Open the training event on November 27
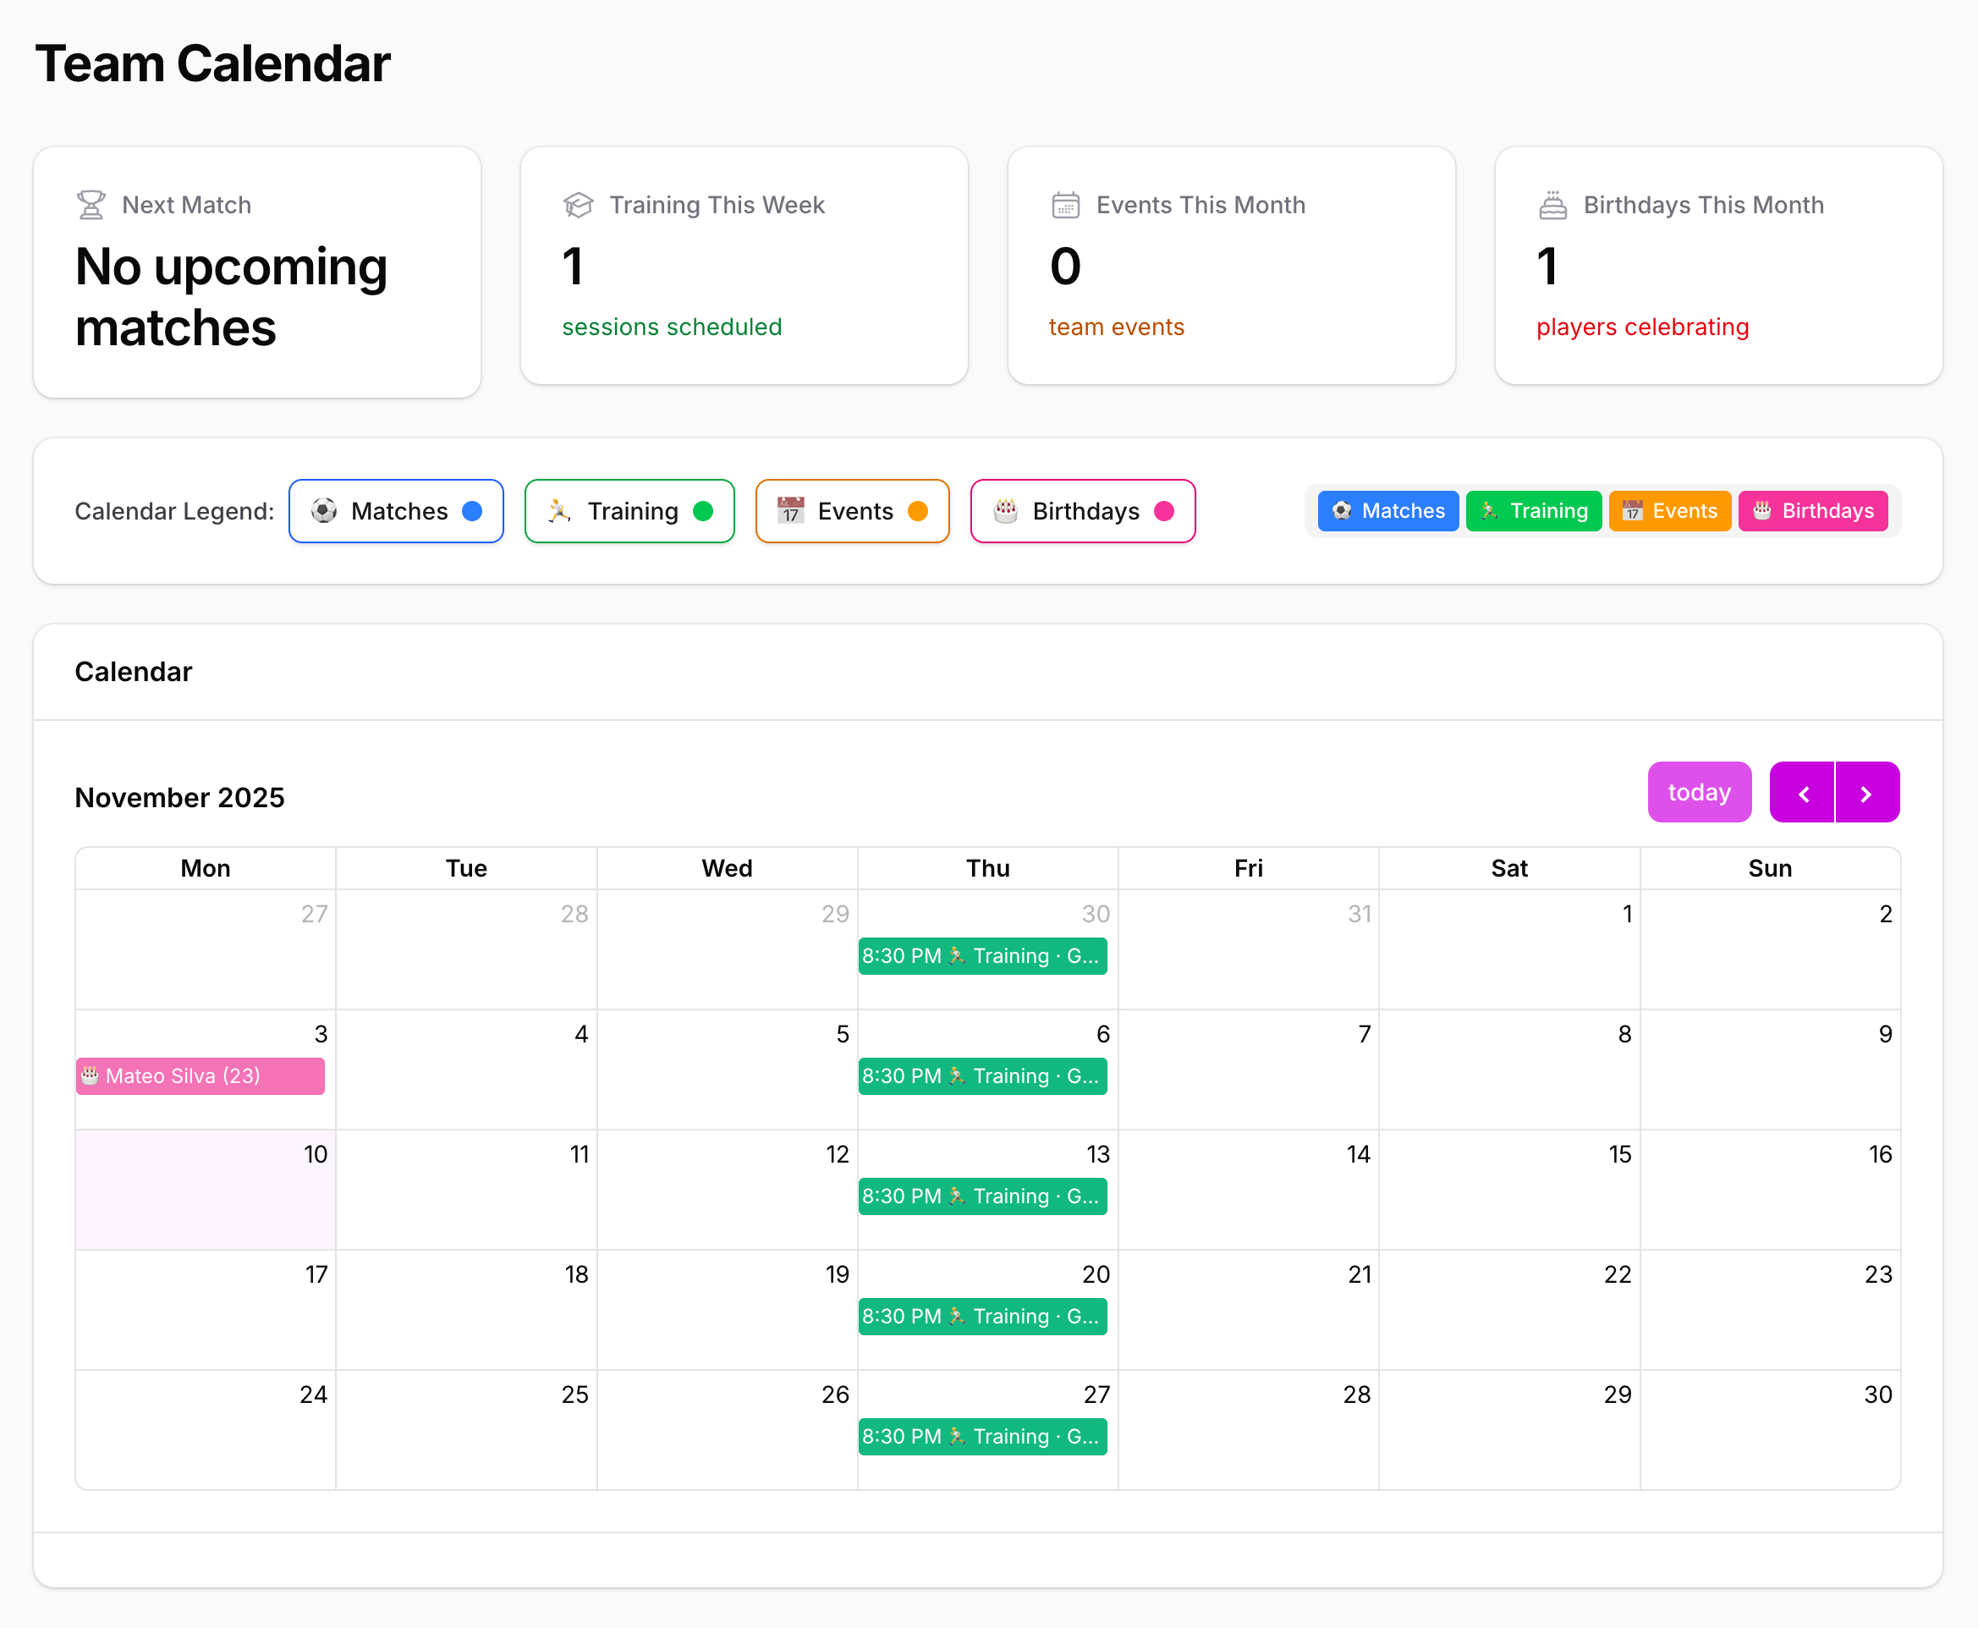Viewport: 1978px width, 1628px height. click(981, 1437)
